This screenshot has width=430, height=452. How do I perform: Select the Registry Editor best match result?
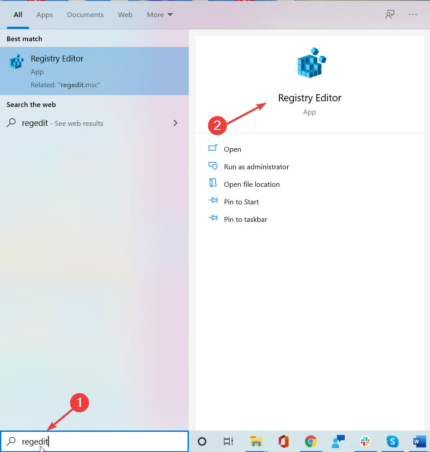click(x=94, y=71)
